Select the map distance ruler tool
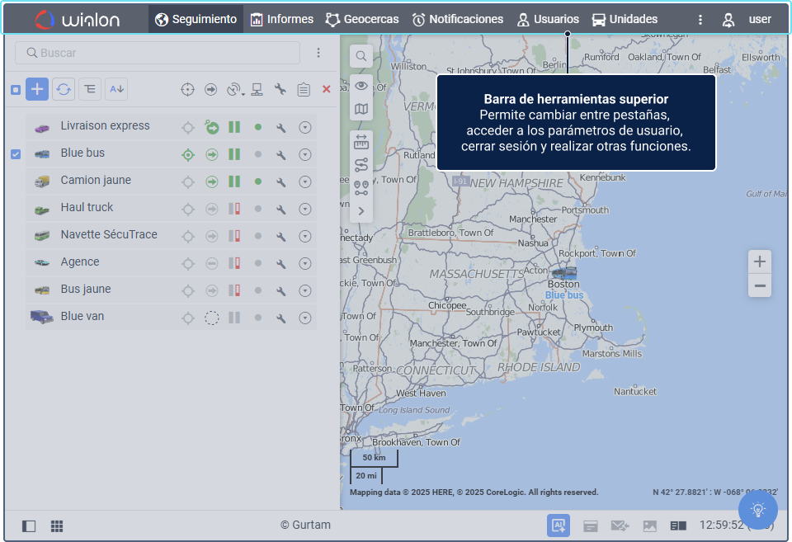The image size is (792, 542). point(361,143)
